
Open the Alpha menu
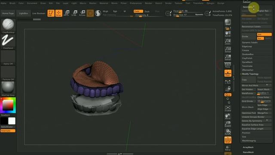(4, 3)
